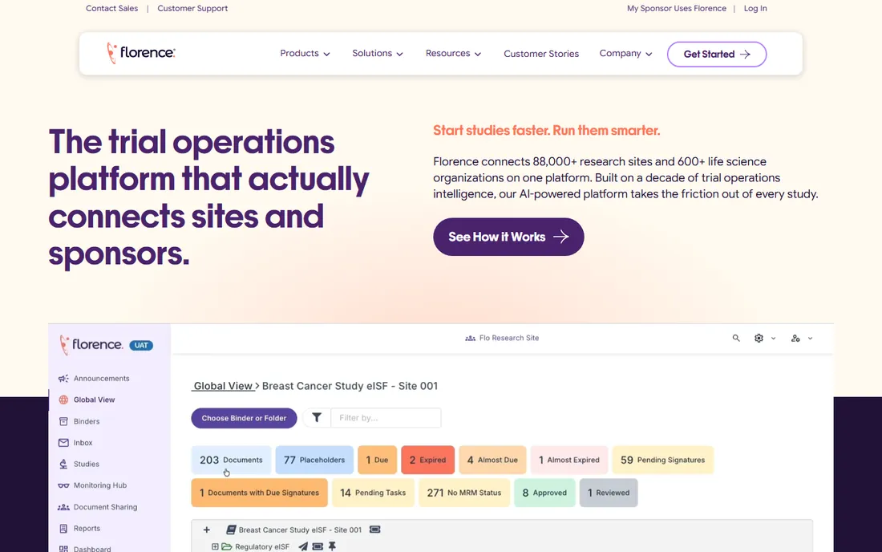Open the Contact Sales link
The image size is (882, 552).
[x=112, y=9]
